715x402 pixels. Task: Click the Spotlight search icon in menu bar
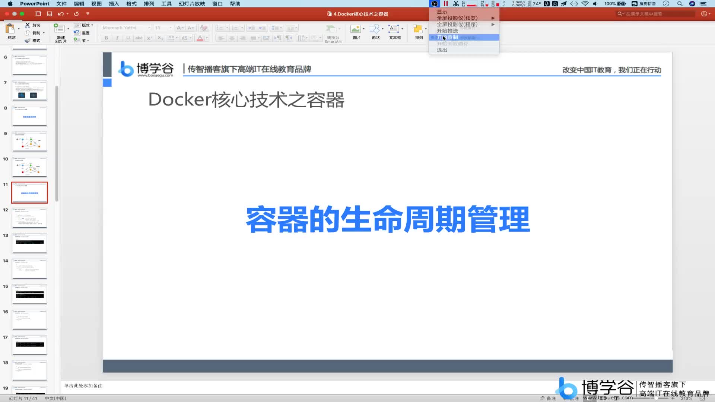(680, 4)
